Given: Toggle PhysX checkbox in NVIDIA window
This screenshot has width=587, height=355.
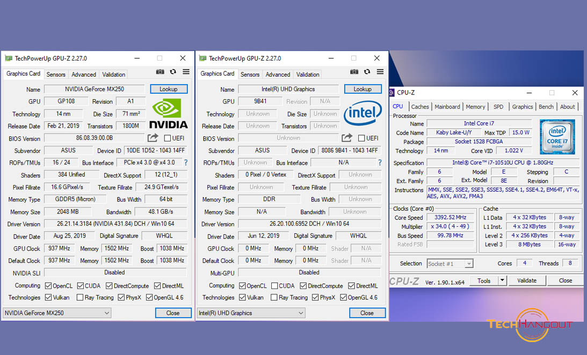Looking at the screenshot, I should tap(121, 298).
